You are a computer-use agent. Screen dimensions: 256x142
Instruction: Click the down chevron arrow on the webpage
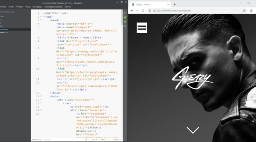pos(193,130)
